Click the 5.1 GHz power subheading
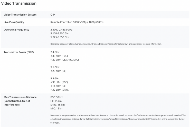This screenshot has width=190, height=127. click(x=55, y=67)
